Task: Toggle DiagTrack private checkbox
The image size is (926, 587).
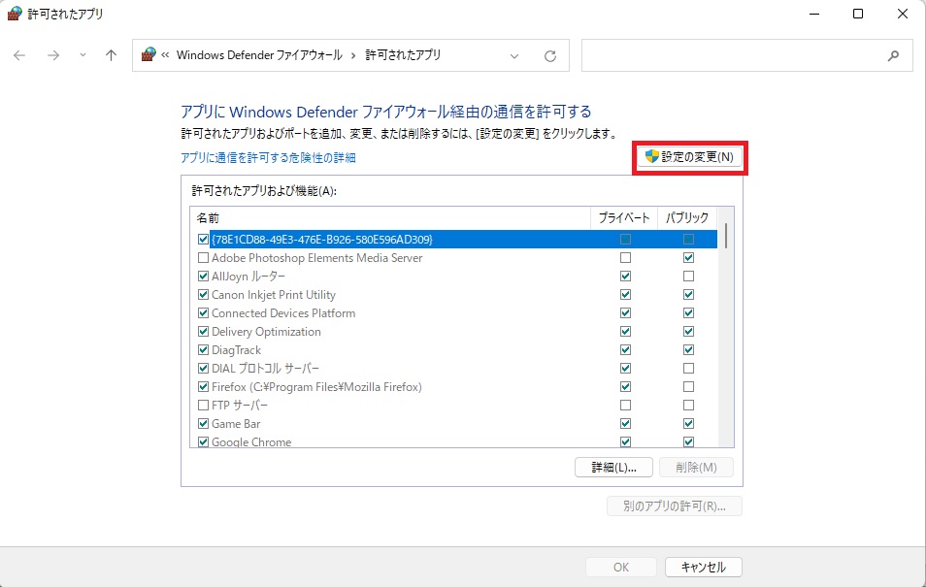Action: tap(625, 349)
